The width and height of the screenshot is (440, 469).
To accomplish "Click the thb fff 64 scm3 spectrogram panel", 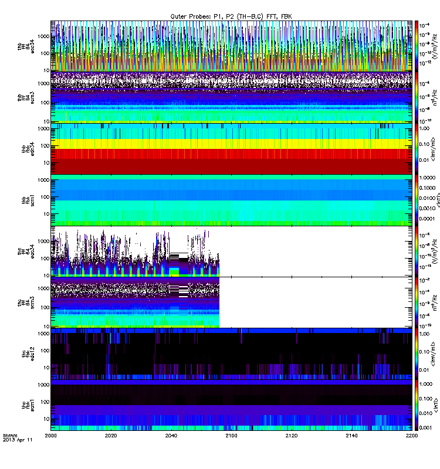I will click(x=231, y=97).
